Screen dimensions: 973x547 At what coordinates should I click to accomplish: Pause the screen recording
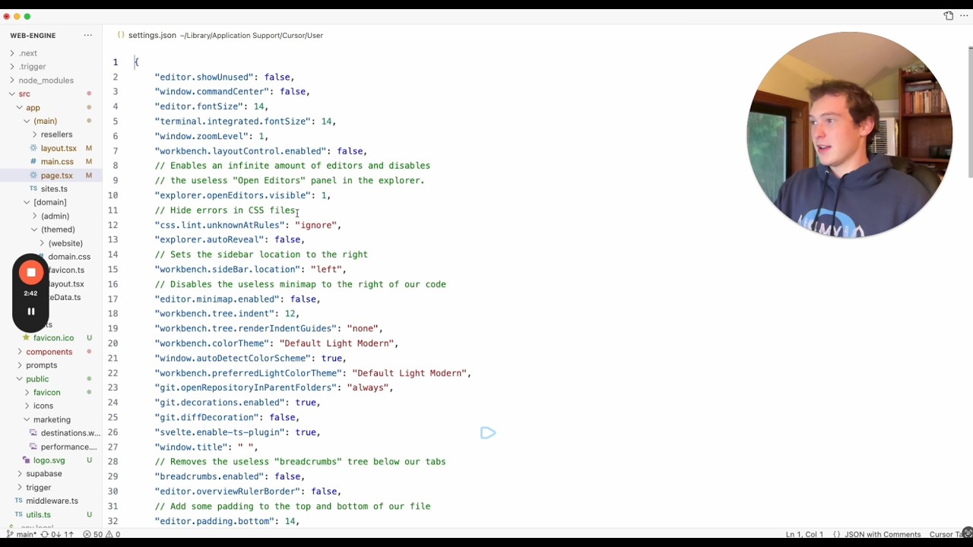coord(31,311)
